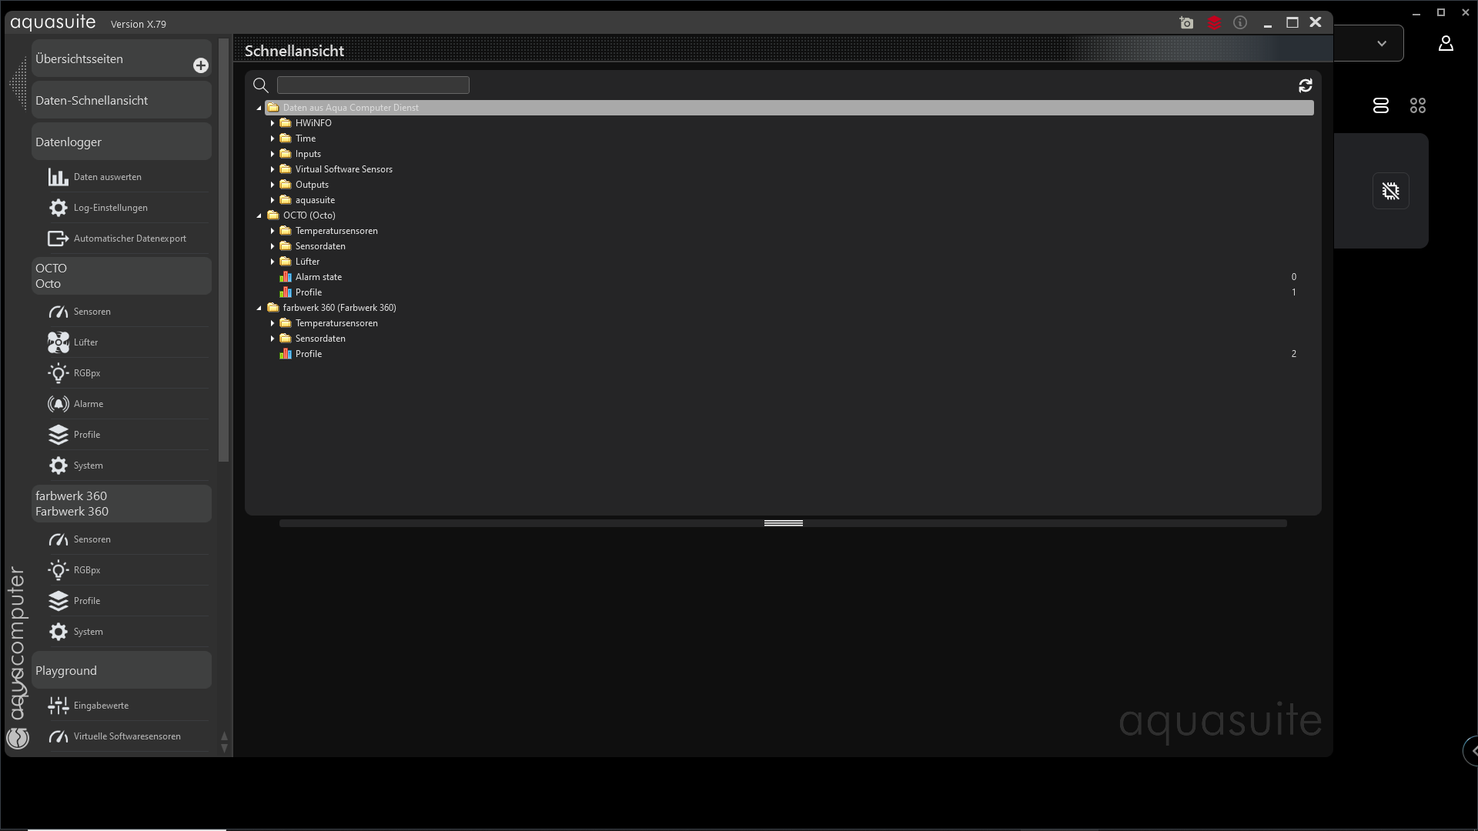Click the search input field

coord(373,85)
